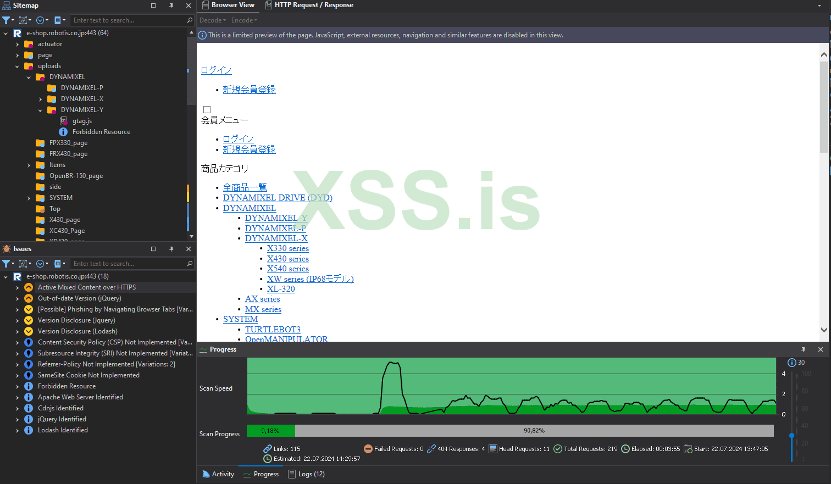Open the Issues panel filter icon
This screenshot has height=484, width=831.
click(x=6, y=264)
